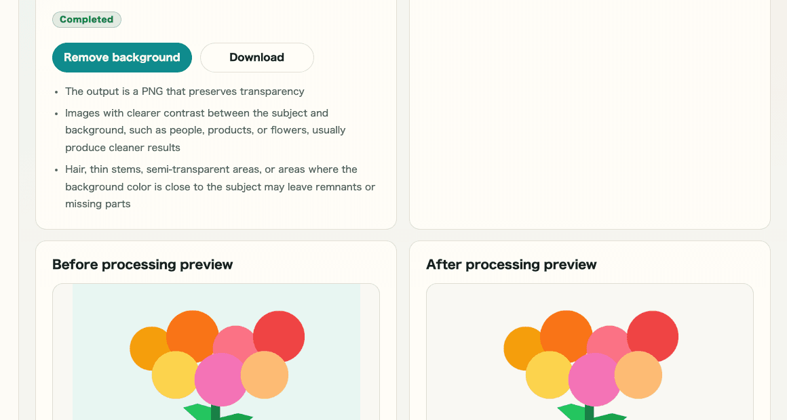Image resolution: width=787 pixels, height=420 pixels.
Task: Click the note about PNG preserving transparency
Action: 185,91
